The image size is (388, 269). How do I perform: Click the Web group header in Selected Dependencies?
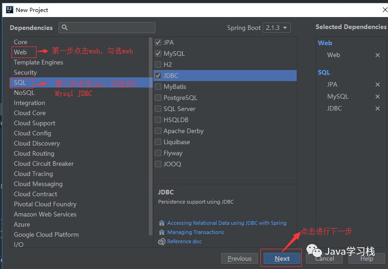(x=325, y=43)
